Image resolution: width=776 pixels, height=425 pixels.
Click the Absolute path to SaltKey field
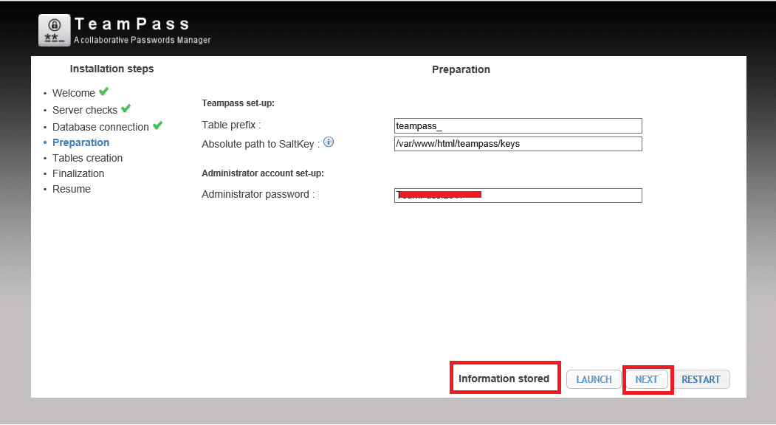pyautogui.click(x=518, y=143)
